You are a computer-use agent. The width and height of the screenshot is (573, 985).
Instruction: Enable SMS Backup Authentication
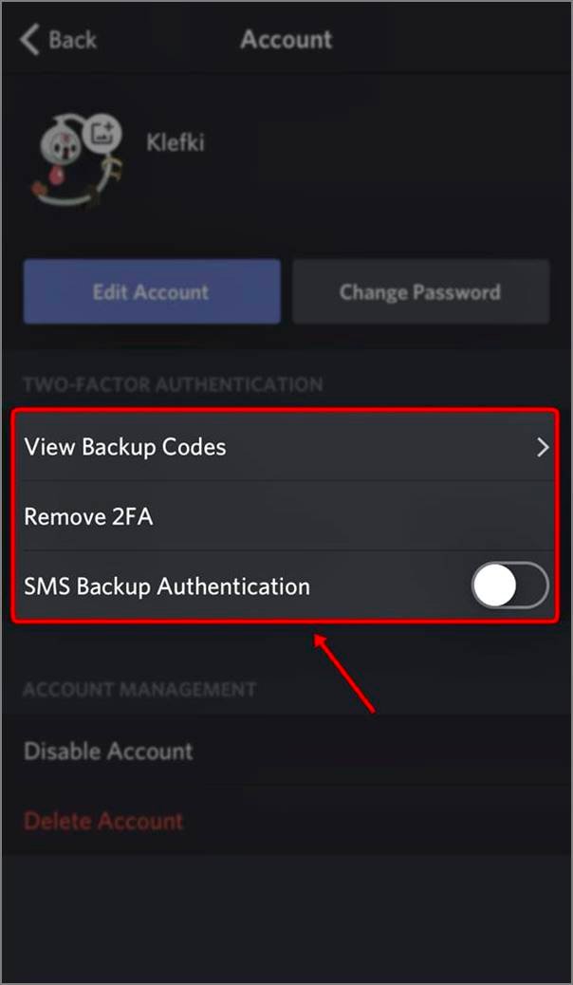pos(509,585)
